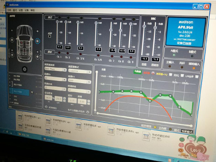This screenshot has width=216, height=162.
Task: Expand the high-pass slope dropdown
Action: point(64,89)
